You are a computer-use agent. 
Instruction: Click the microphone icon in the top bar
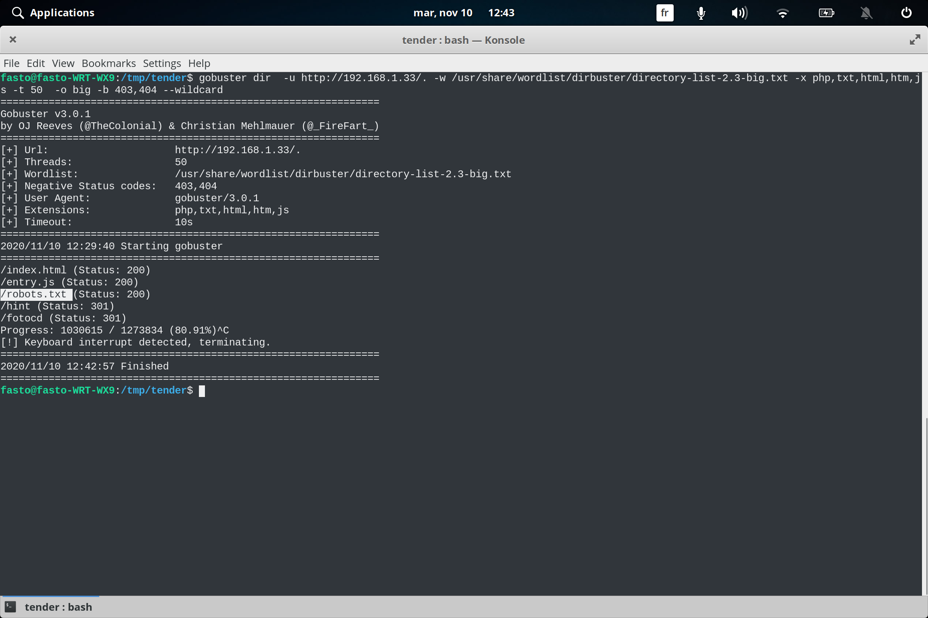coord(700,13)
